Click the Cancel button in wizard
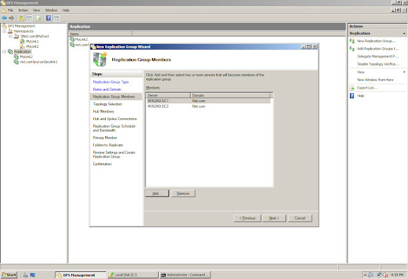Viewport: 408px width, 279px height. 300,218
